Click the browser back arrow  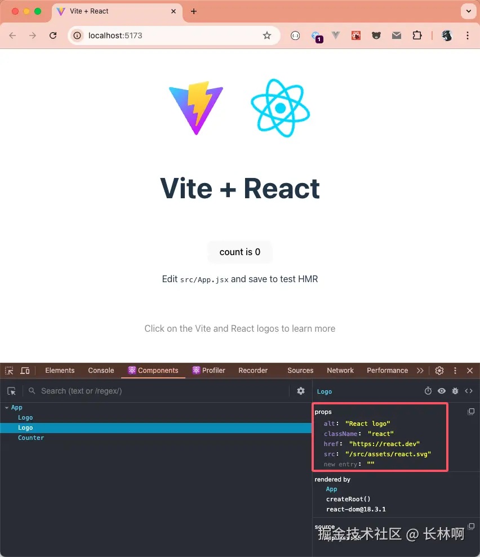click(12, 35)
